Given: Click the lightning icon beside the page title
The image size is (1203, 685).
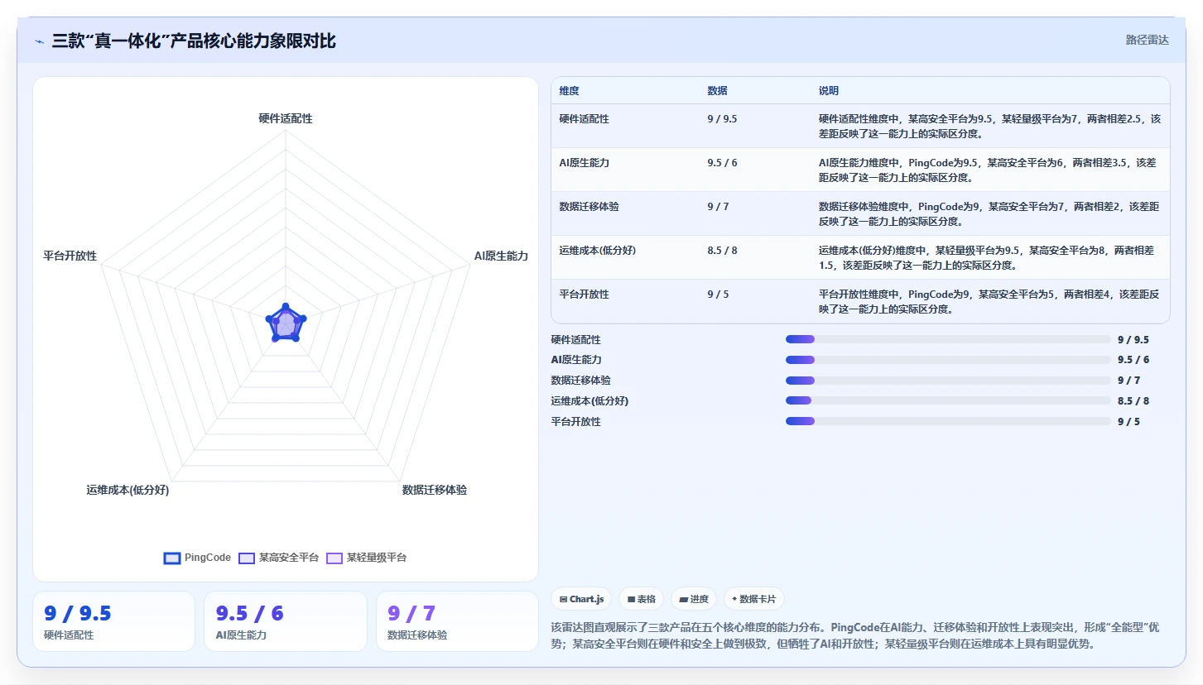Looking at the screenshot, I should click(x=39, y=41).
